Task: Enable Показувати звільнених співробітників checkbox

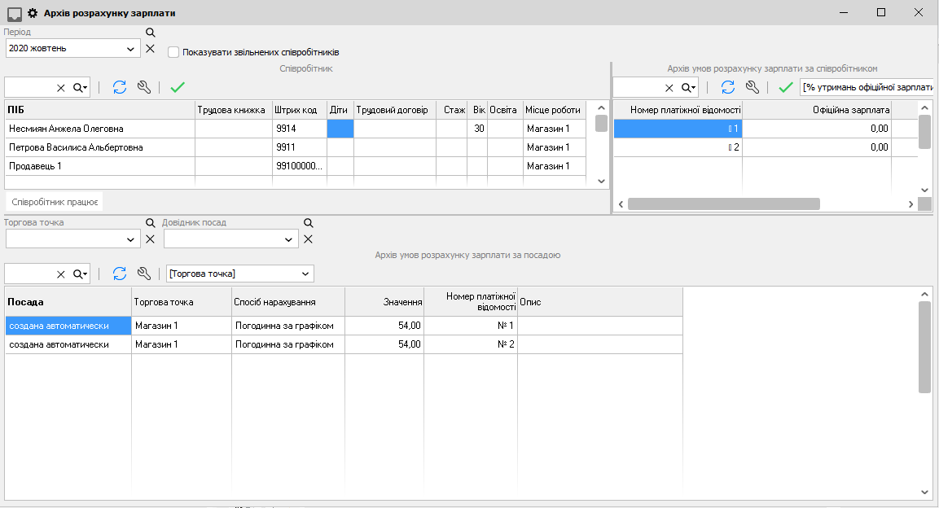Action: coord(173,52)
